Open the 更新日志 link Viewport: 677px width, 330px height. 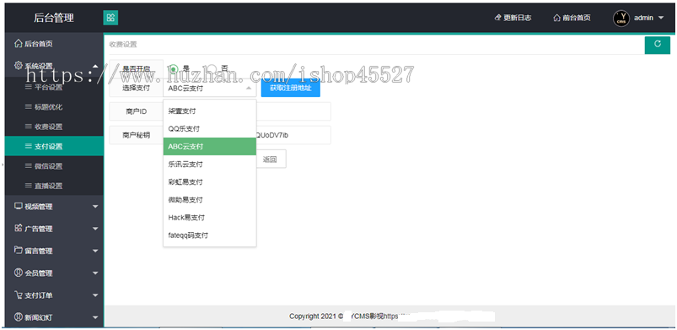pos(513,18)
